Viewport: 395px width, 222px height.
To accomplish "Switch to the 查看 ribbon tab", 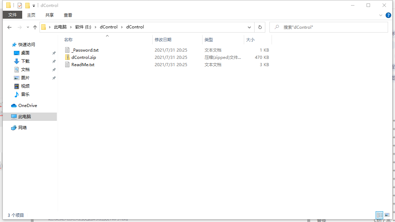I will [x=68, y=15].
